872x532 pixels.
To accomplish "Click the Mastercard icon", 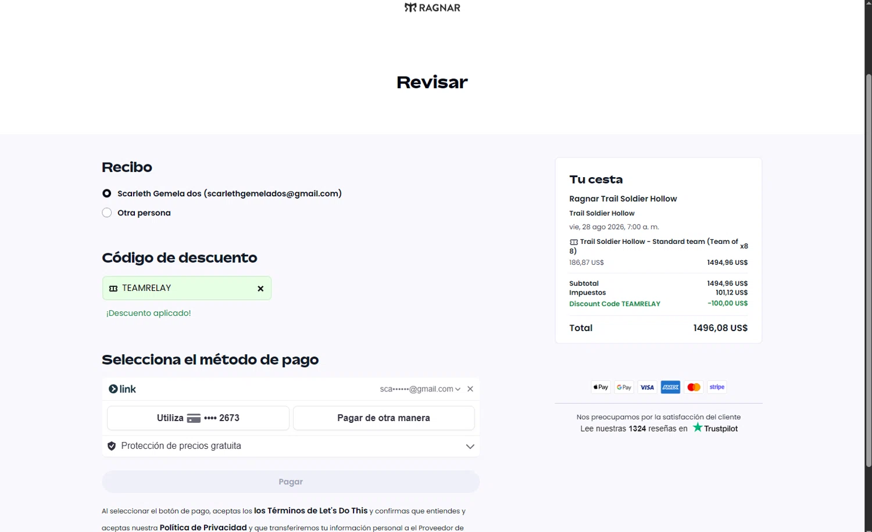I will click(x=694, y=387).
